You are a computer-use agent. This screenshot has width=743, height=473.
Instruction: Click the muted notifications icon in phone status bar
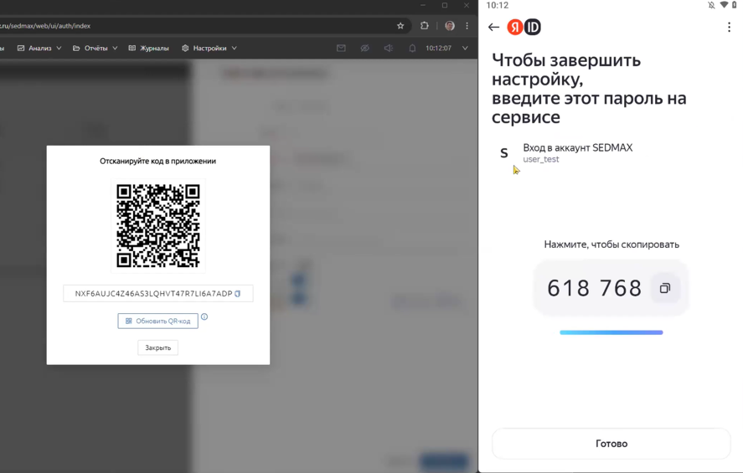point(711,5)
